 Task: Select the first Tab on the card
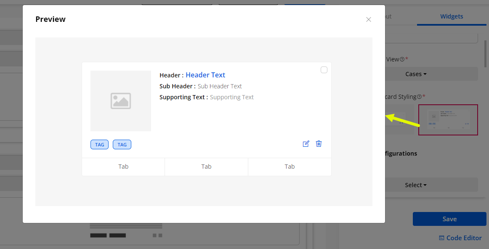click(x=123, y=167)
